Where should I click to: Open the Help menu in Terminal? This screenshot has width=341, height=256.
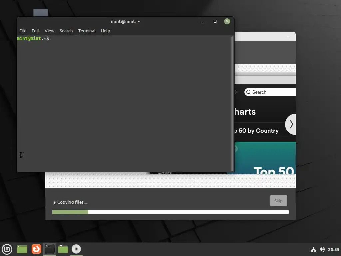click(x=106, y=31)
